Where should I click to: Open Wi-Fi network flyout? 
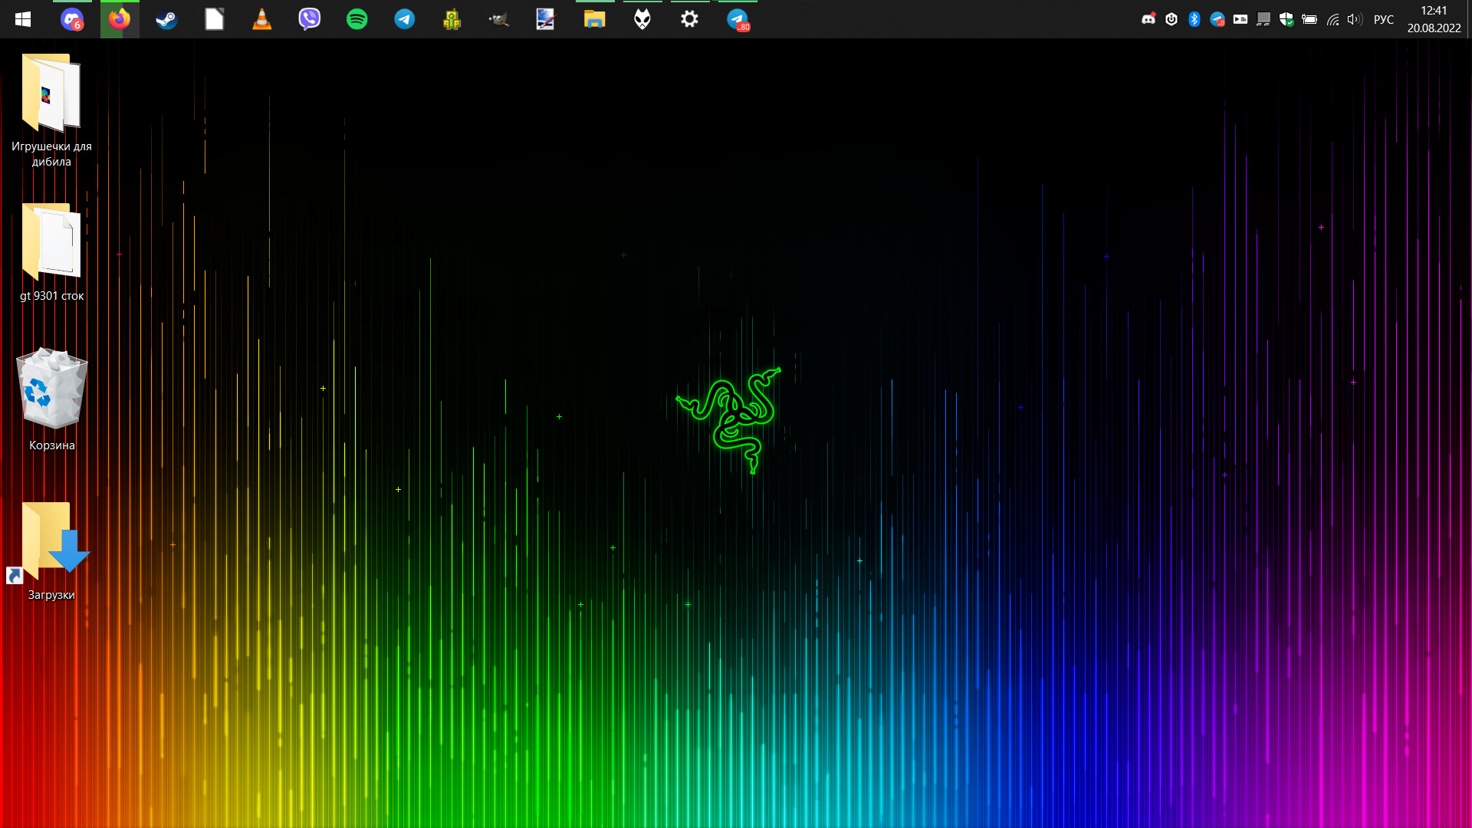tap(1332, 20)
